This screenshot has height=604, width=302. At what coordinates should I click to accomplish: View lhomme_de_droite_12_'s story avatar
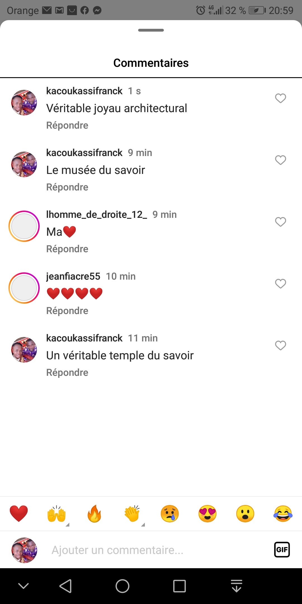(x=24, y=226)
